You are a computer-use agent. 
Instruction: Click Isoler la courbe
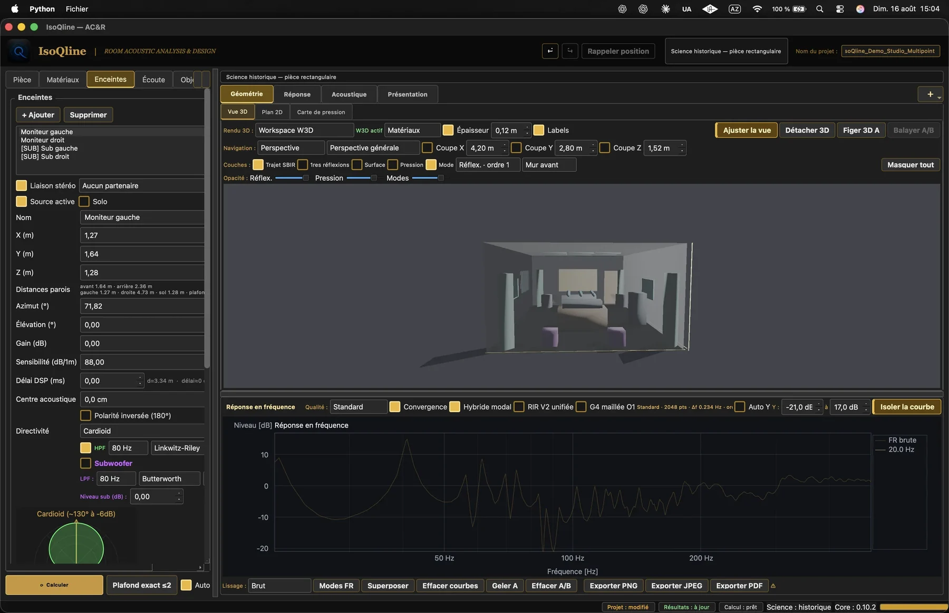coord(907,407)
